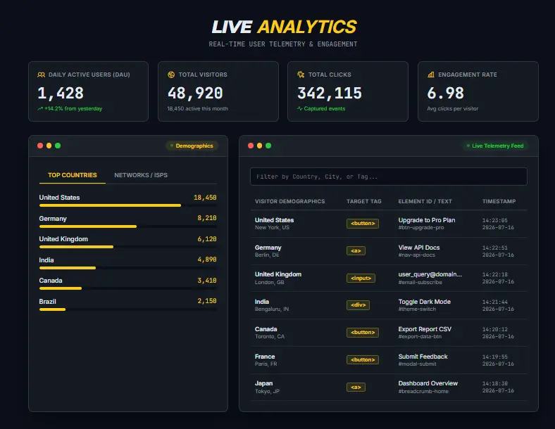The height and width of the screenshot is (429, 555).
Task: Switch to the Top Countries tab
Action: pyautogui.click(x=73, y=175)
